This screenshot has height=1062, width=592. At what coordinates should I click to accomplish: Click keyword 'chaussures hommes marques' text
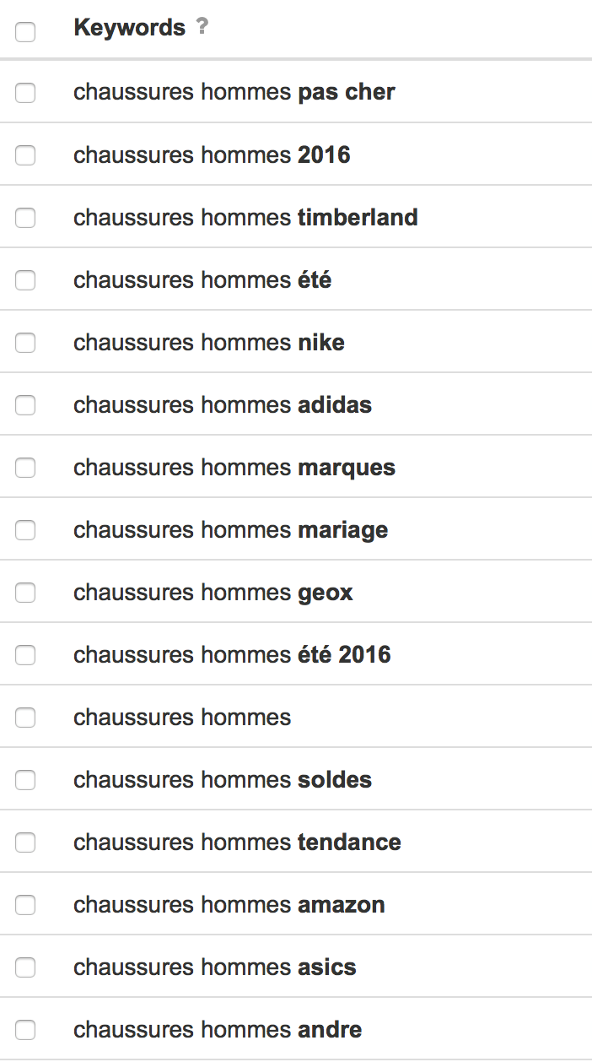[234, 468]
